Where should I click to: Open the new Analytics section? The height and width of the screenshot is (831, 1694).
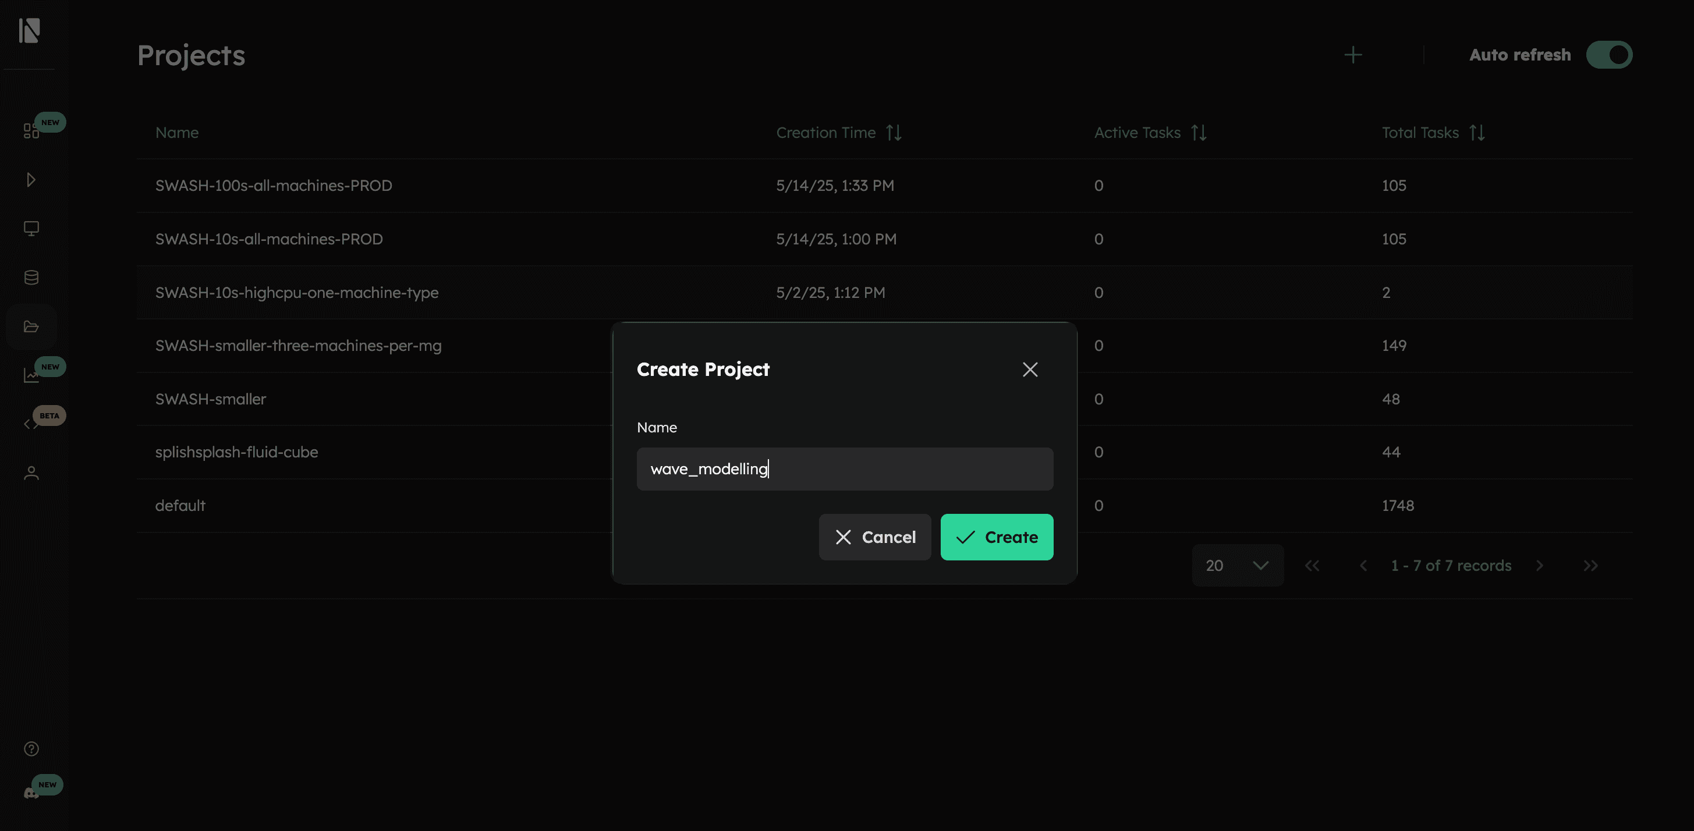[x=31, y=375]
